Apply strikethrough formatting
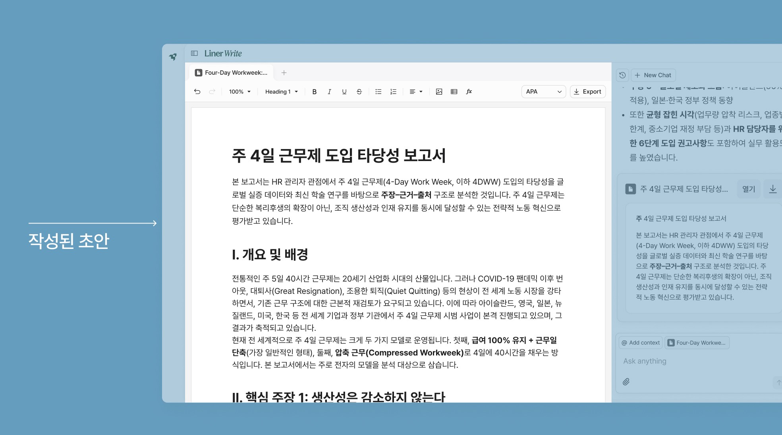The height and width of the screenshot is (435, 782). click(x=359, y=91)
